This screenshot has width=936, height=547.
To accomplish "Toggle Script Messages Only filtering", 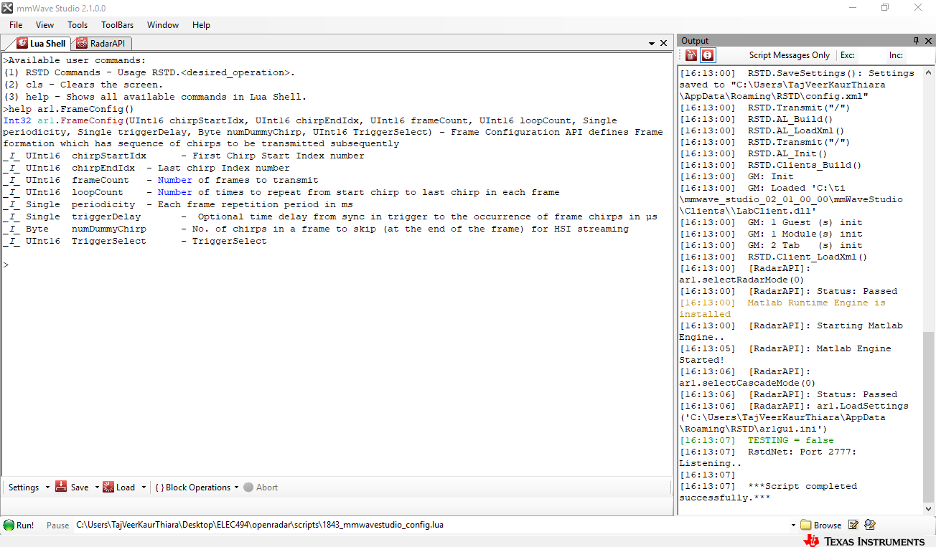I will [x=790, y=55].
